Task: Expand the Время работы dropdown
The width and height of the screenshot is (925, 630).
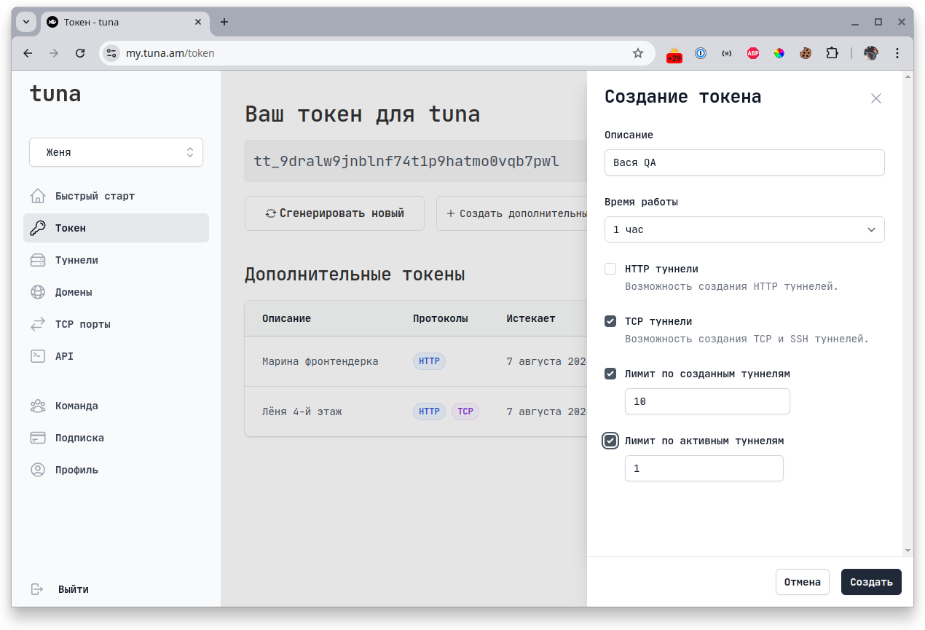Action: [x=744, y=229]
